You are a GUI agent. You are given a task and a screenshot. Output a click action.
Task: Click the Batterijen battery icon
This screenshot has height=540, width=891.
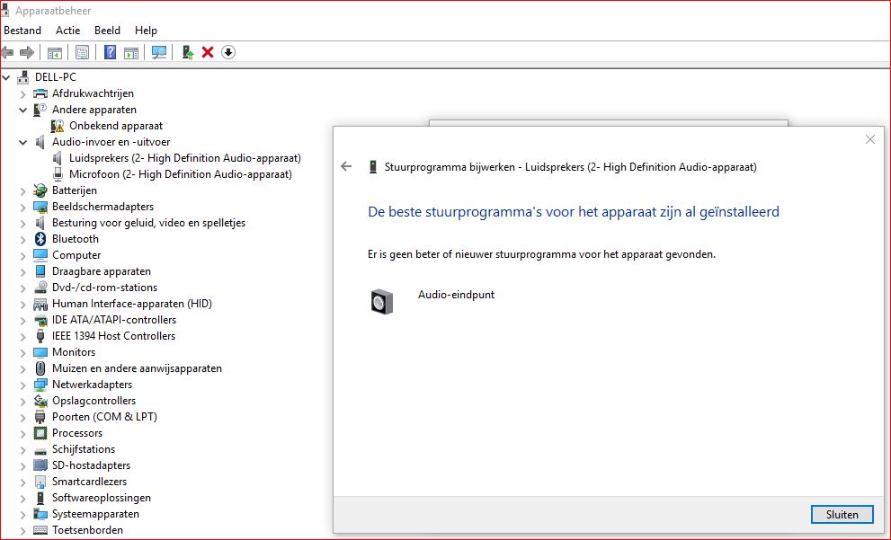click(x=40, y=190)
